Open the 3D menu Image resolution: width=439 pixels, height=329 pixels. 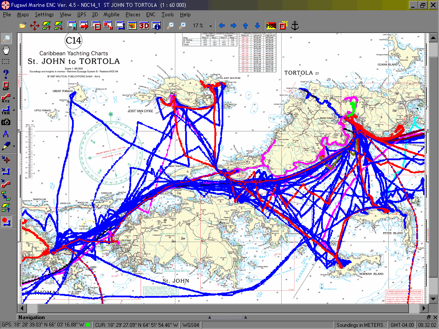click(x=95, y=15)
